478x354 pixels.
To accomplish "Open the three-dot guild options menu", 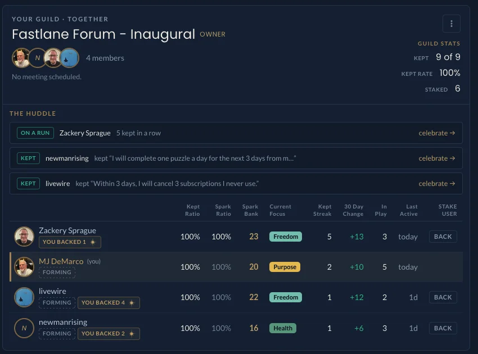I will (451, 24).
